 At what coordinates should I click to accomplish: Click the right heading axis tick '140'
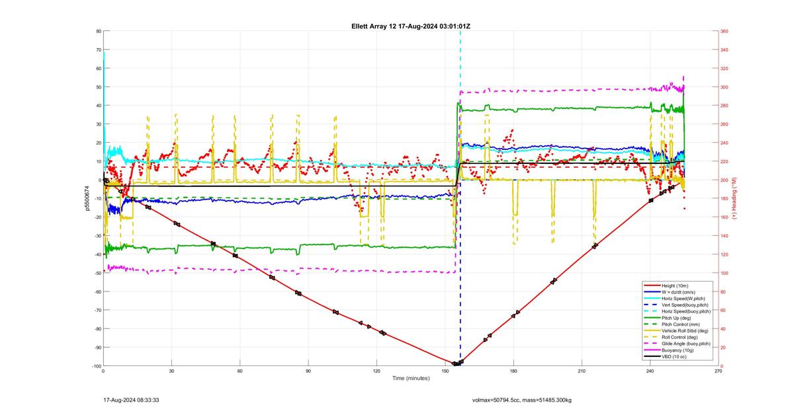[725, 236]
